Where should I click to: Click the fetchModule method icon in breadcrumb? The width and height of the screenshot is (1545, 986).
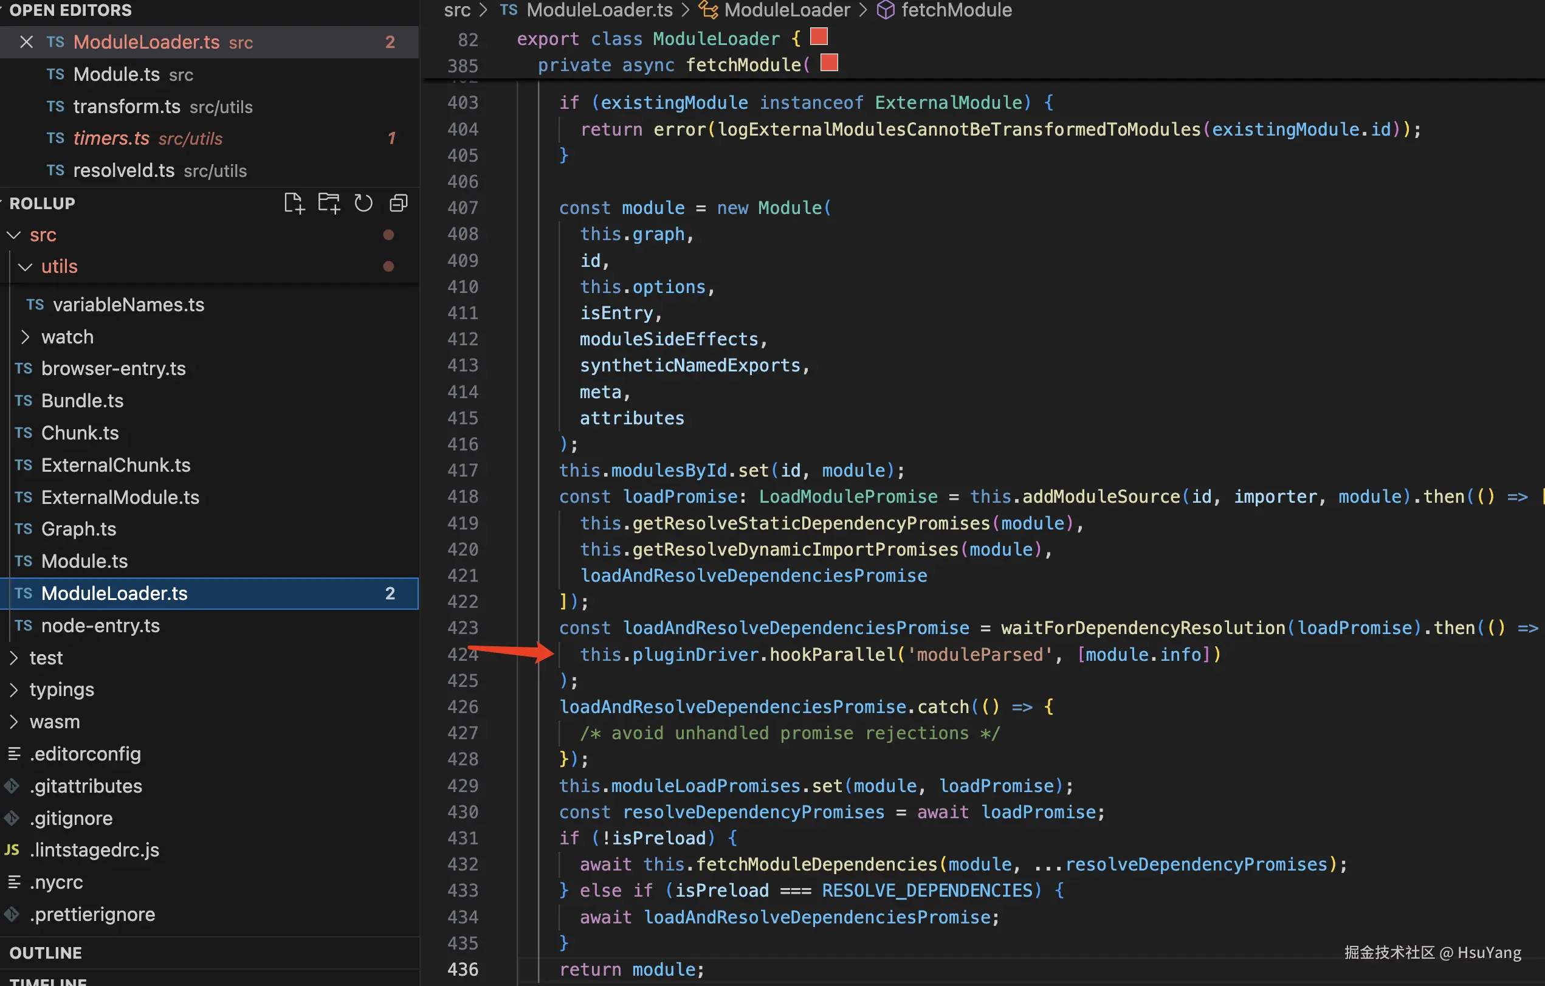coord(886,10)
